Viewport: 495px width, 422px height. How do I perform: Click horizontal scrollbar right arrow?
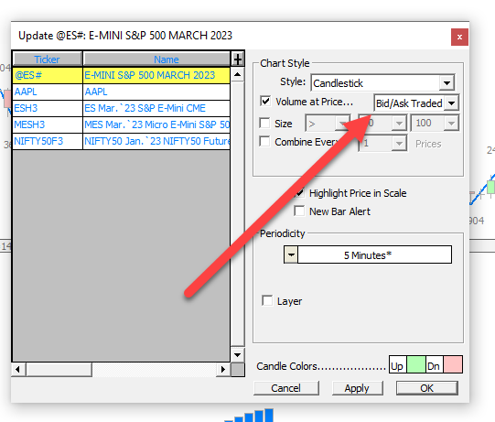[x=223, y=369]
